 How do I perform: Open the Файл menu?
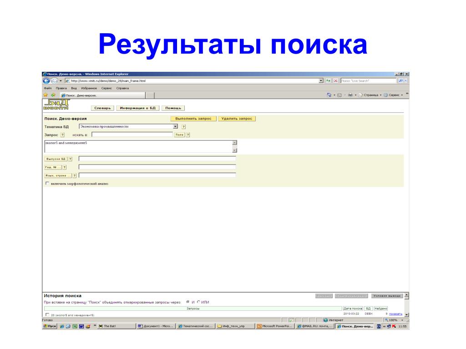47,88
